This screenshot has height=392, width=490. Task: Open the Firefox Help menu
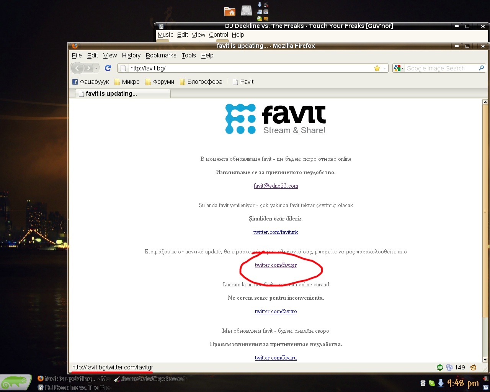207,55
